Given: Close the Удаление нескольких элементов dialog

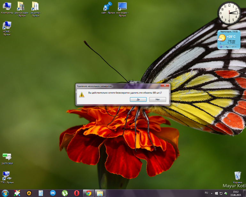Looking at the screenshot, I should [x=165, y=85].
